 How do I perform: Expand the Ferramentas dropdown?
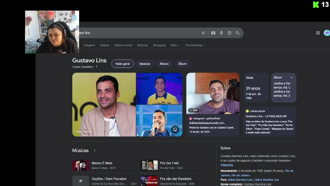click(195, 45)
